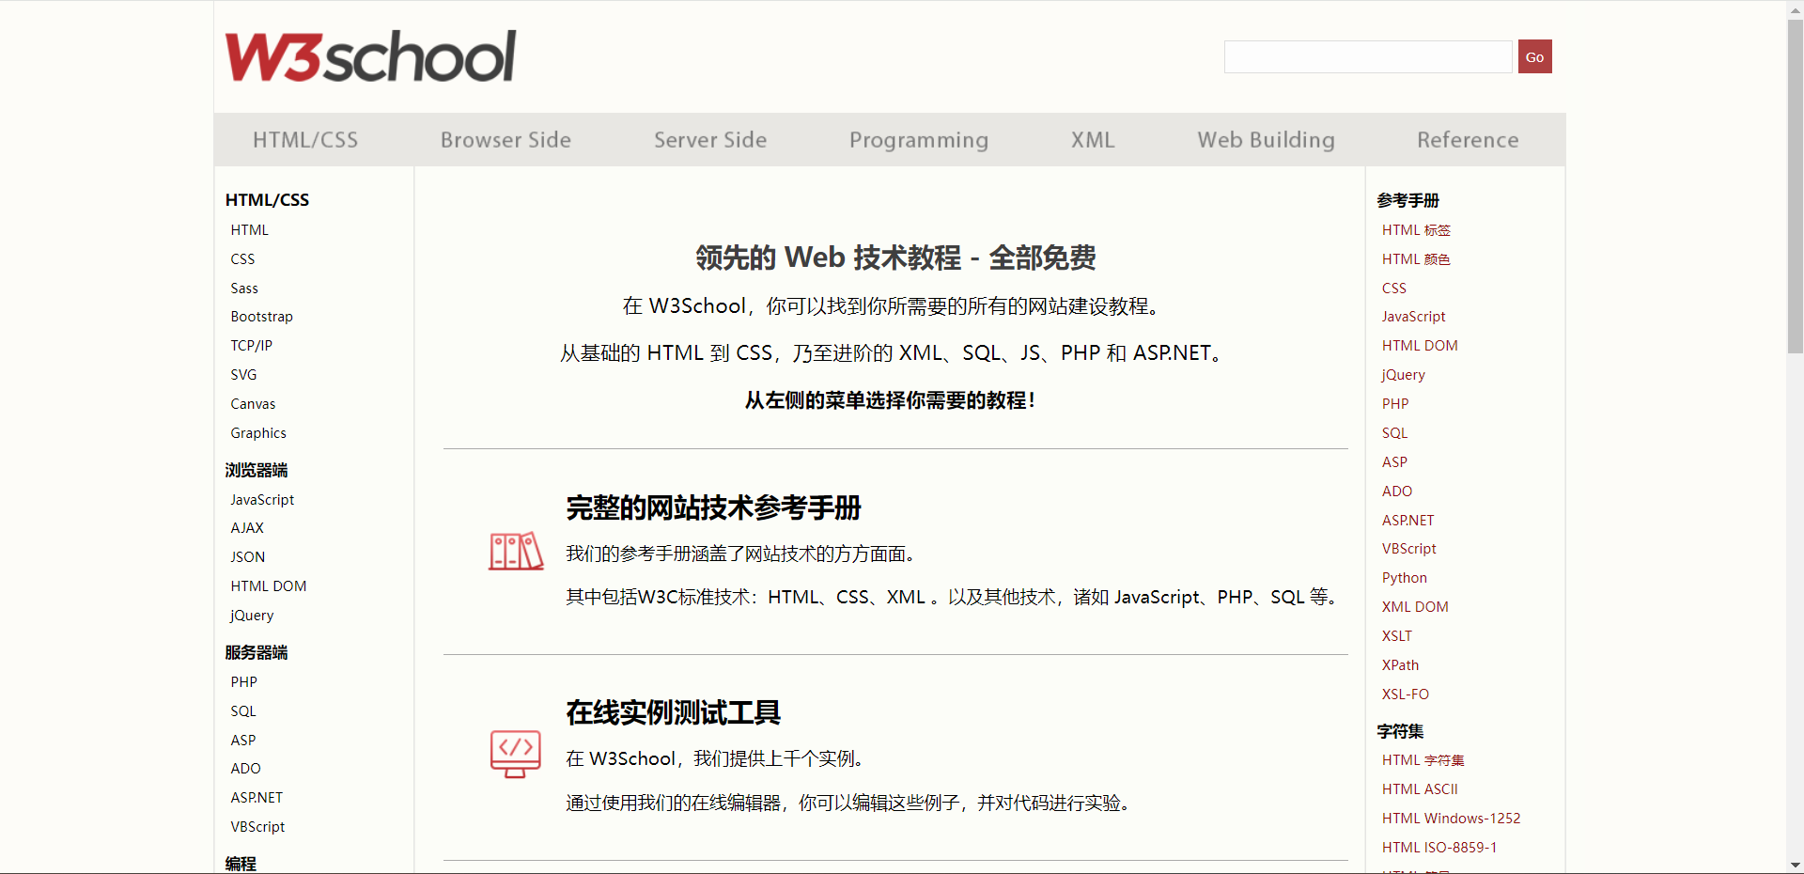Open the HTML 标签 reference link
1804x874 pixels.
[x=1416, y=230]
